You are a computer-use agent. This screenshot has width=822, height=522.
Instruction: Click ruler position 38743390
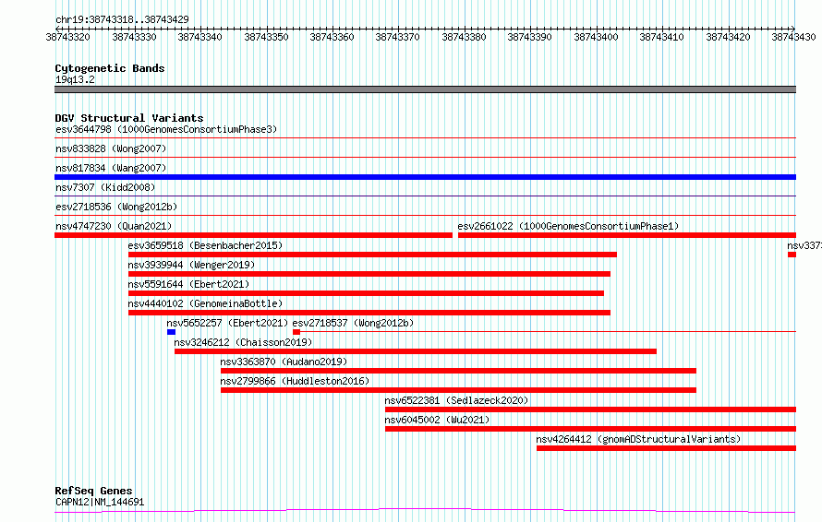click(x=529, y=37)
